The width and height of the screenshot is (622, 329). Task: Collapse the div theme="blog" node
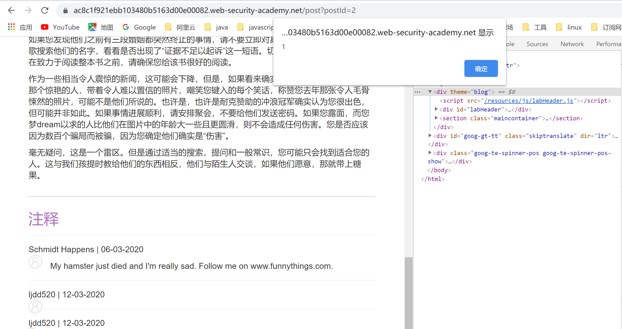pyautogui.click(x=430, y=92)
